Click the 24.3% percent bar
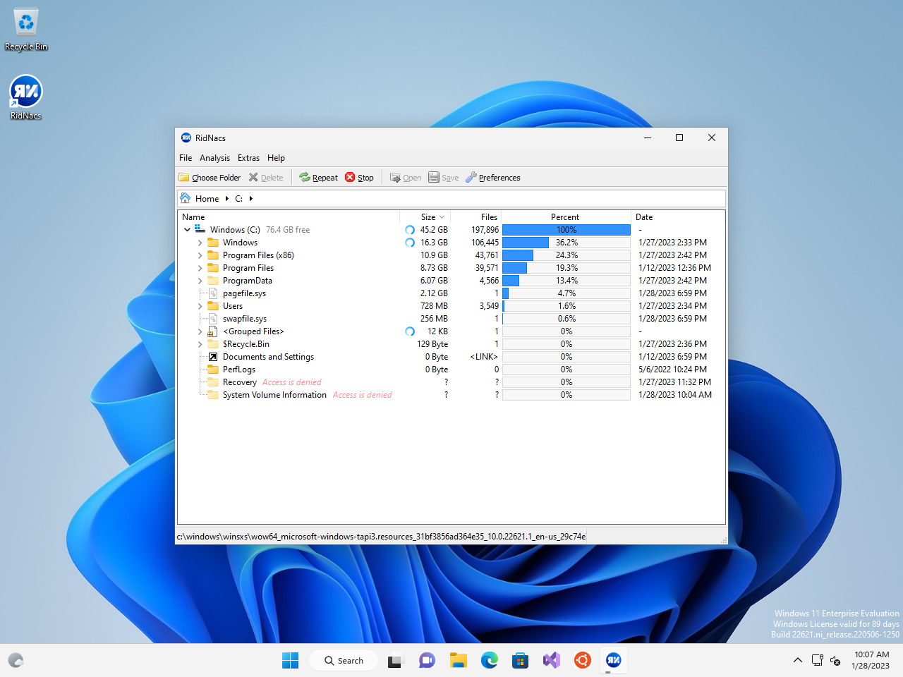Viewport: 903px width, 677px height. [x=566, y=255]
